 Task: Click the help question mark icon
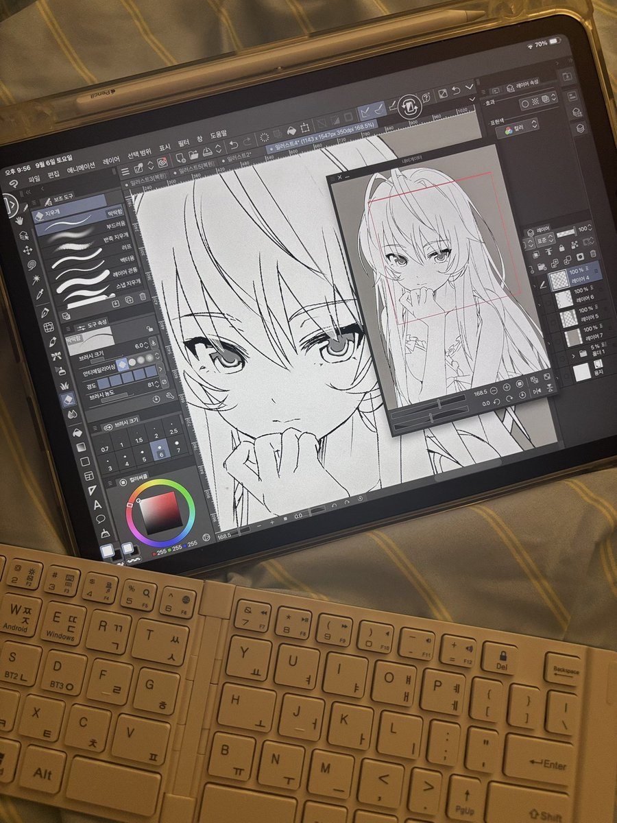426,97
